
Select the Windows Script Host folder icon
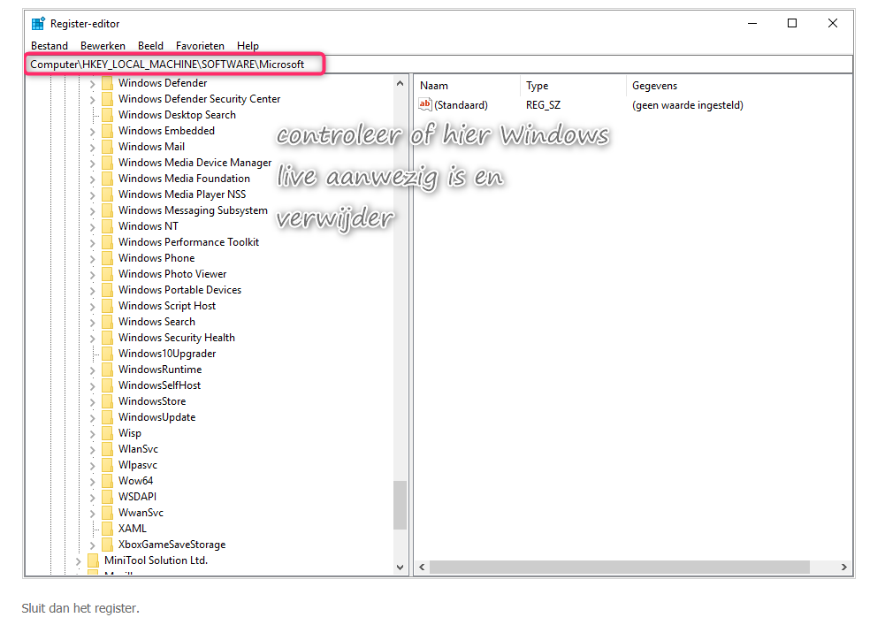[x=107, y=306]
